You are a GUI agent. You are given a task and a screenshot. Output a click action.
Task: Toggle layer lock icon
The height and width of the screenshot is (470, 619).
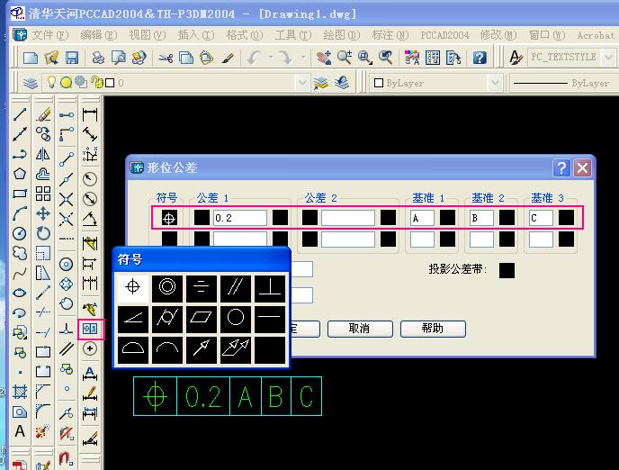pos(96,82)
